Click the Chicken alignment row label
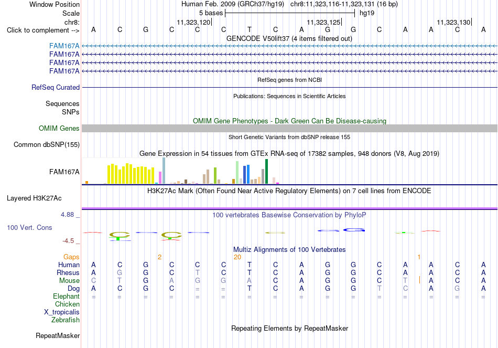Image resolution: width=498 pixels, height=348 pixels. pyautogui.click(x=67, y=304)
